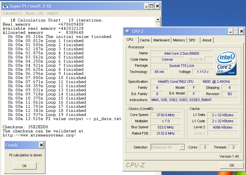
Task: Switch to the About tab in CPU-Z
Action: (206, 40)
